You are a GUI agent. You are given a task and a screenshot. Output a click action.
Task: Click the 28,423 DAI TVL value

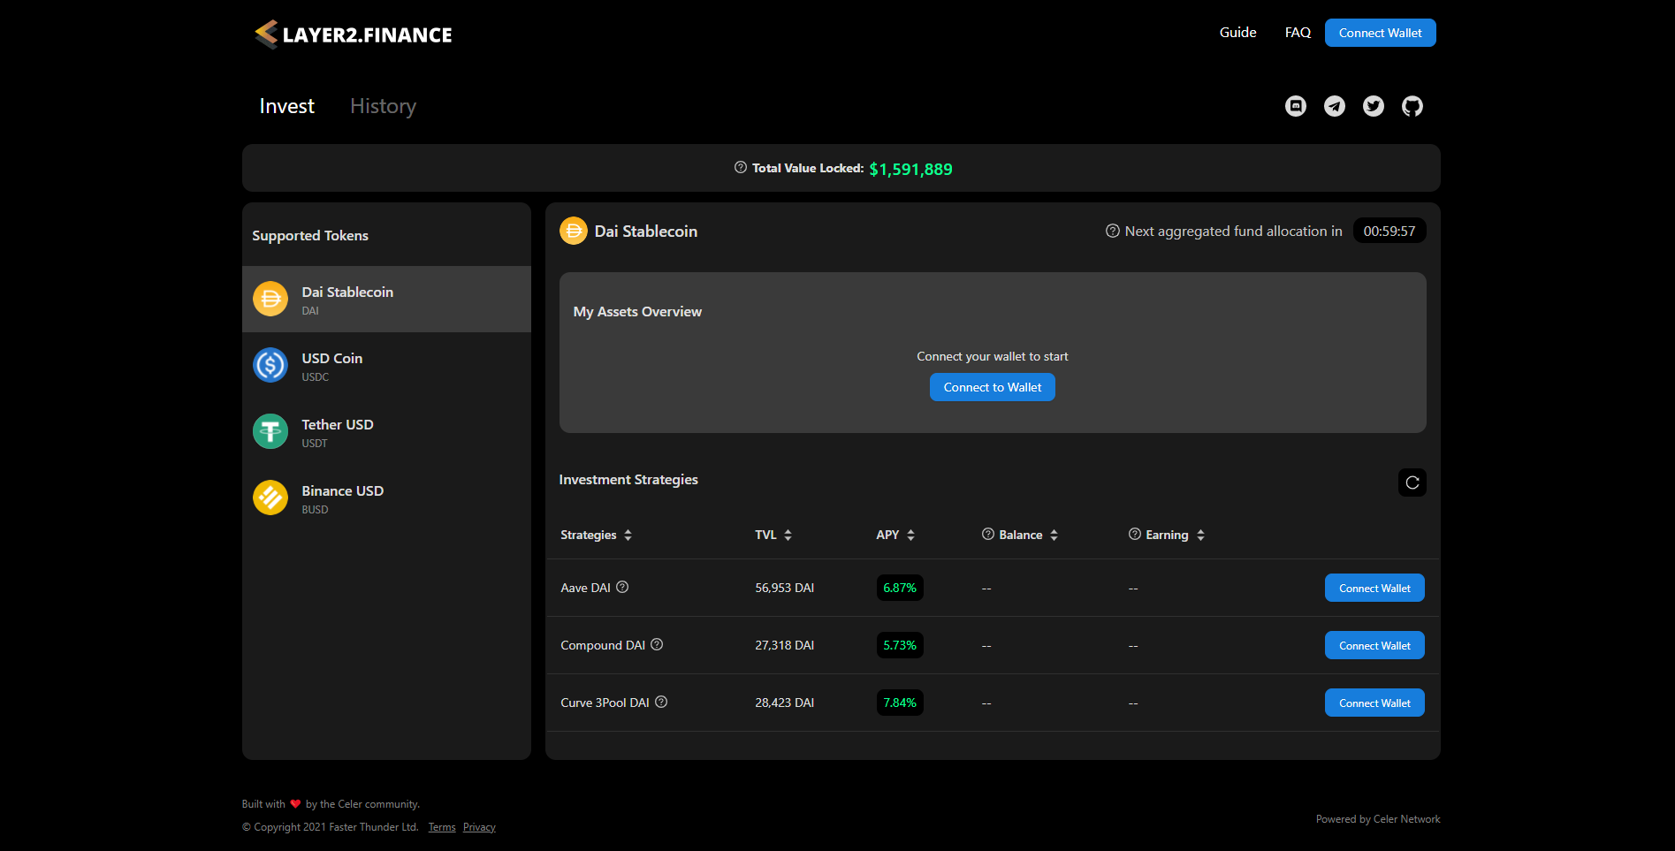tap(784, 703)
